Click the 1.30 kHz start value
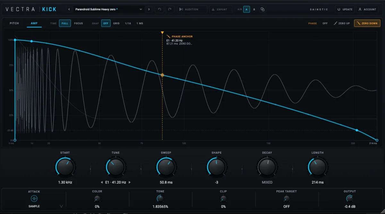Image resolution: width=385 pixels, height=214 pixels. [x=65, y=182]
